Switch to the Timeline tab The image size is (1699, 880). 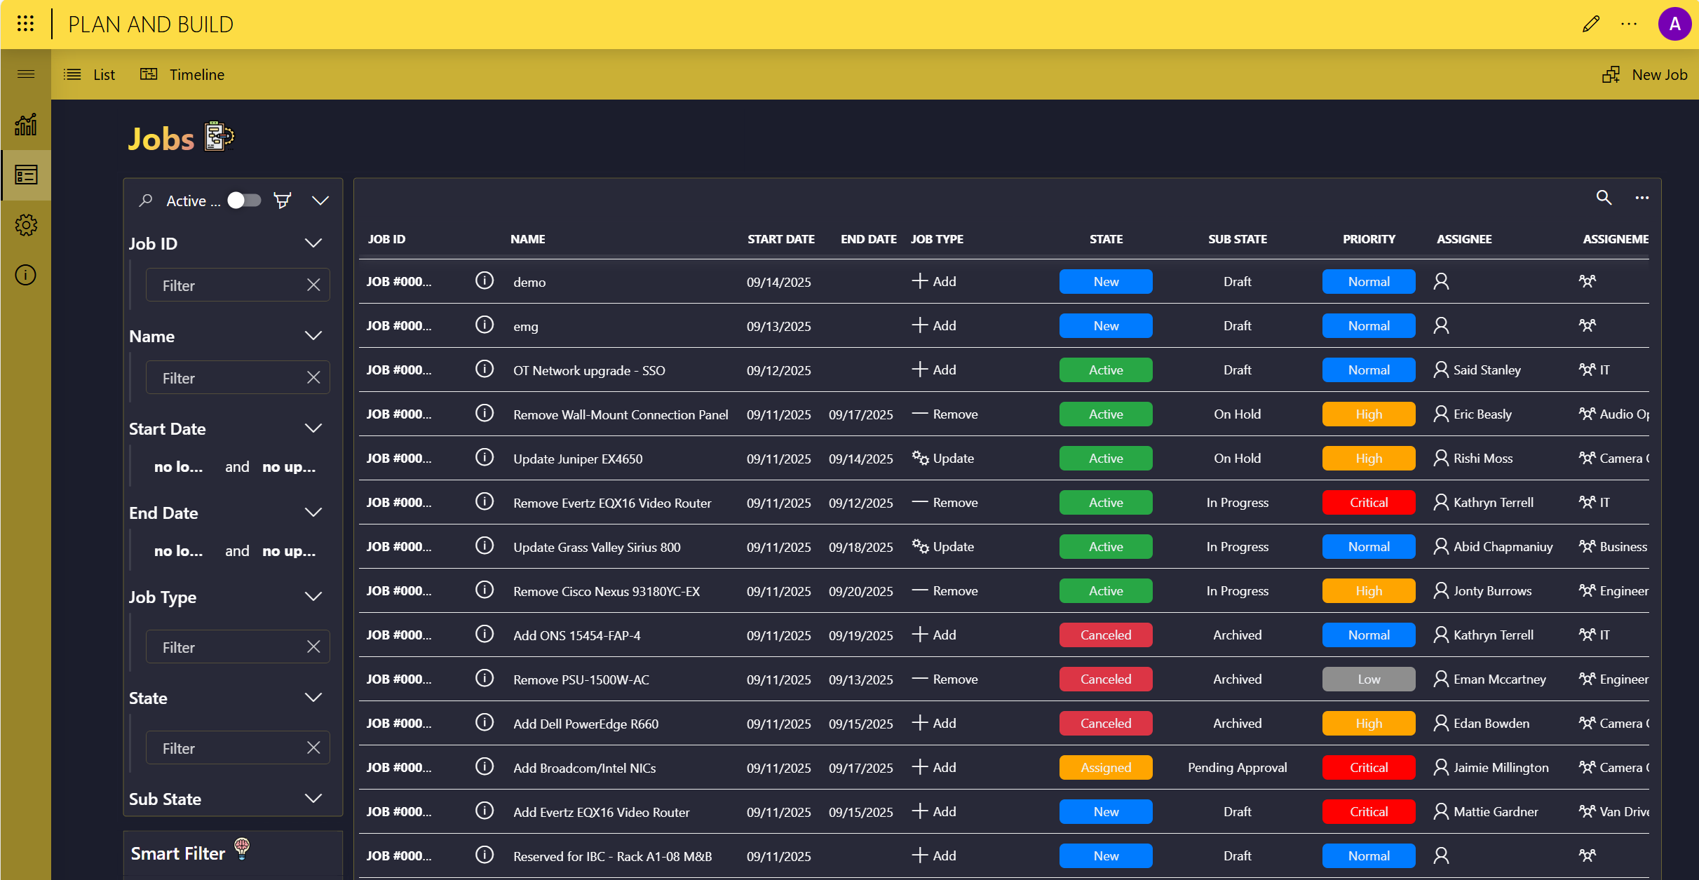[x=183, y=74]
